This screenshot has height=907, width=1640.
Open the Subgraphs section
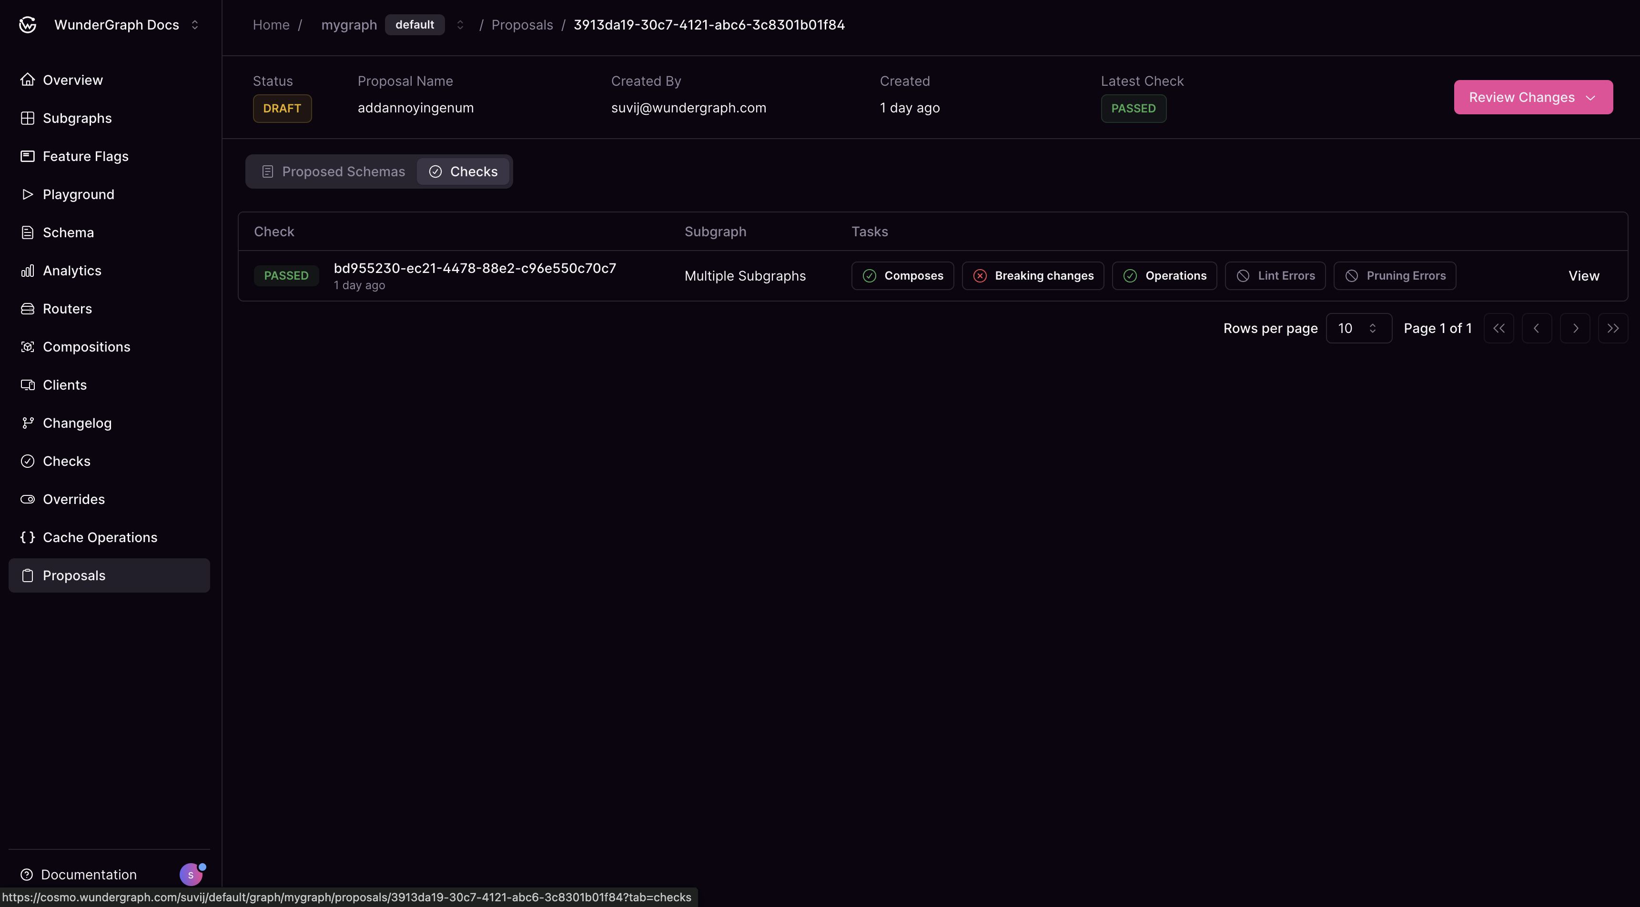pyautogui.click(x=77, y=118)
